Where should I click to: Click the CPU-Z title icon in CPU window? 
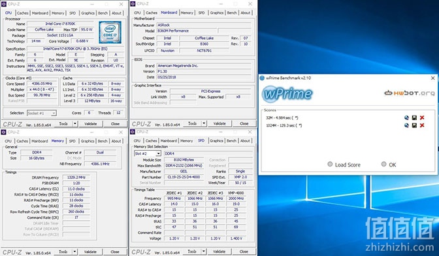(4, 4)
